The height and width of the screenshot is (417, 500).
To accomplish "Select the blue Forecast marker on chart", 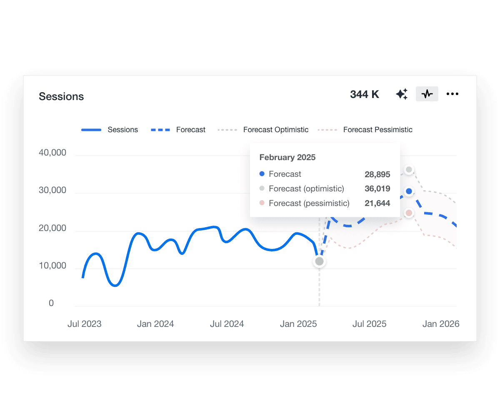I will [x=409, y=191].
